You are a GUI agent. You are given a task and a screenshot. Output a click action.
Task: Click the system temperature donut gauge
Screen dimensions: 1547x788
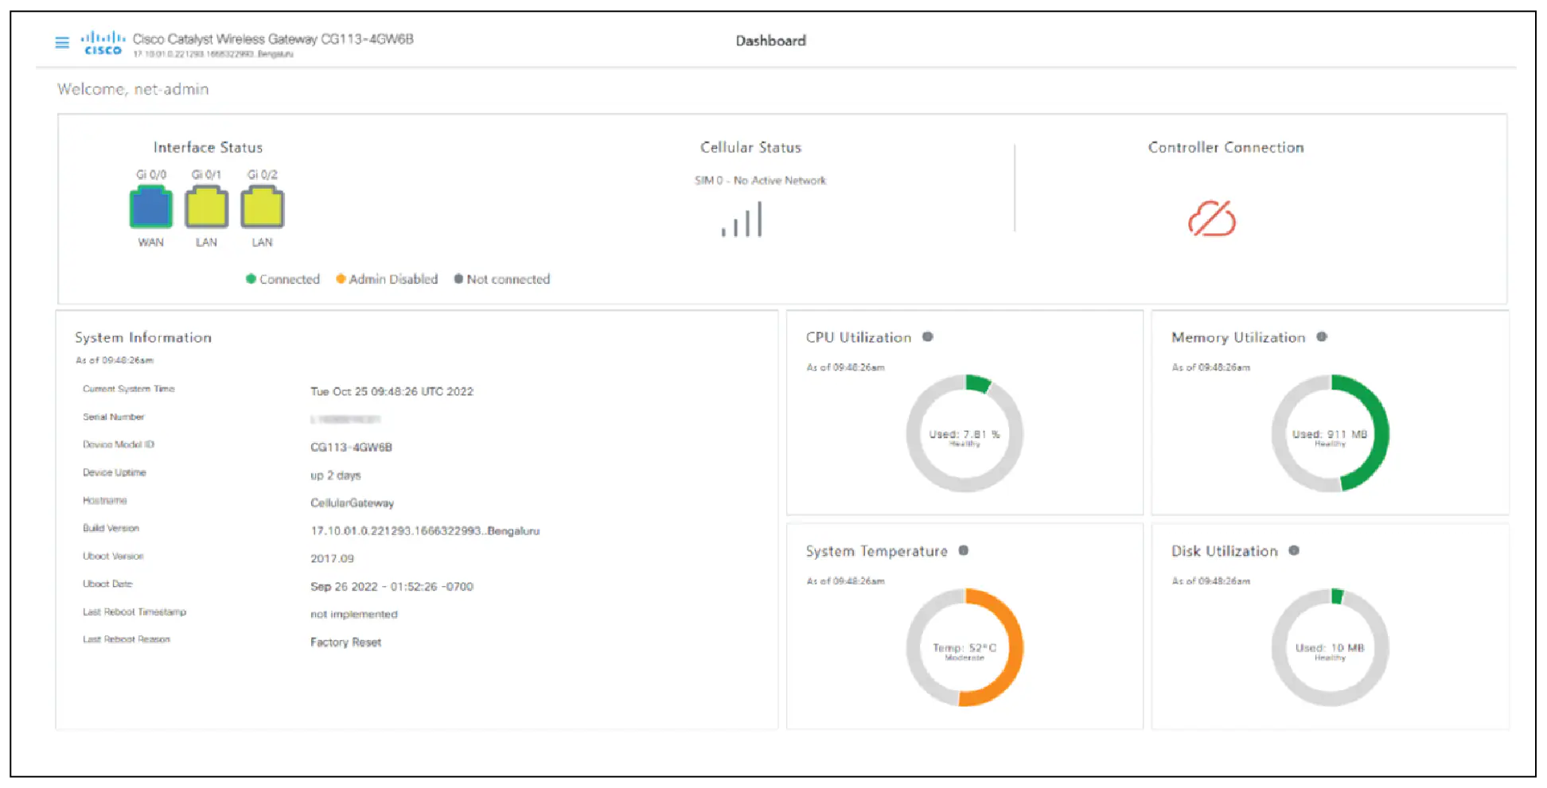click(964, 647)
